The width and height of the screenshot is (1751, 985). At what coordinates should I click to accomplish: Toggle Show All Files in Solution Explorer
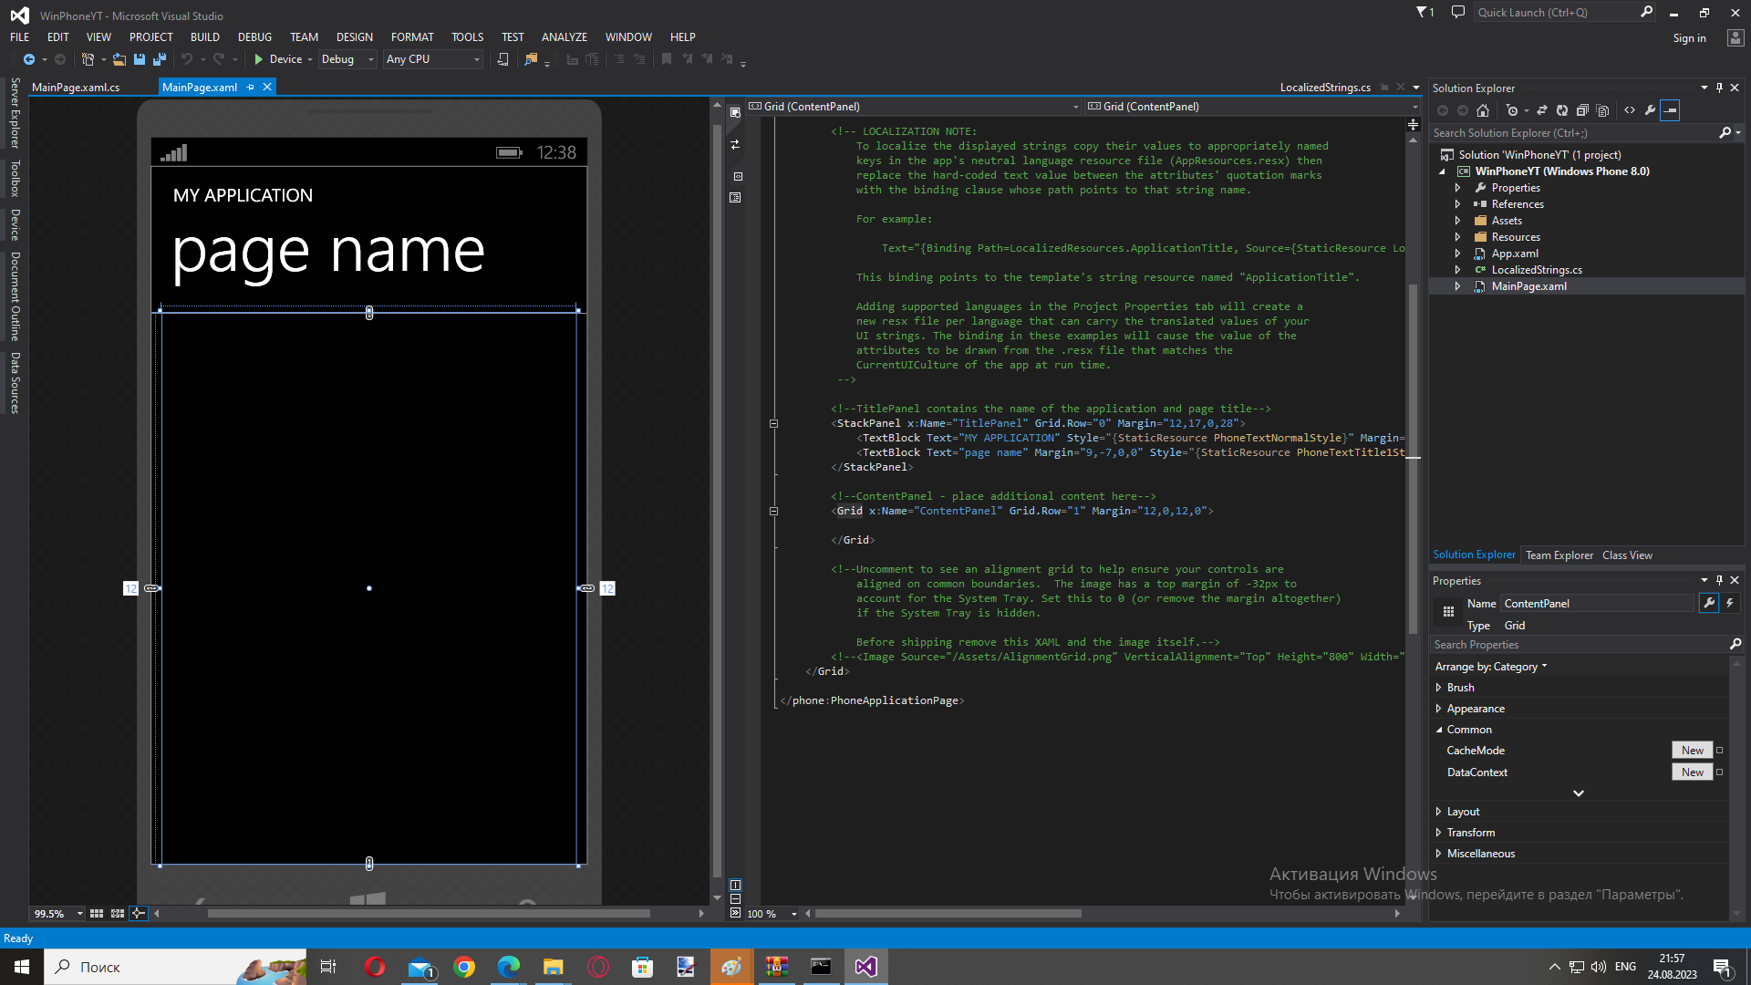pos(1602,110)
